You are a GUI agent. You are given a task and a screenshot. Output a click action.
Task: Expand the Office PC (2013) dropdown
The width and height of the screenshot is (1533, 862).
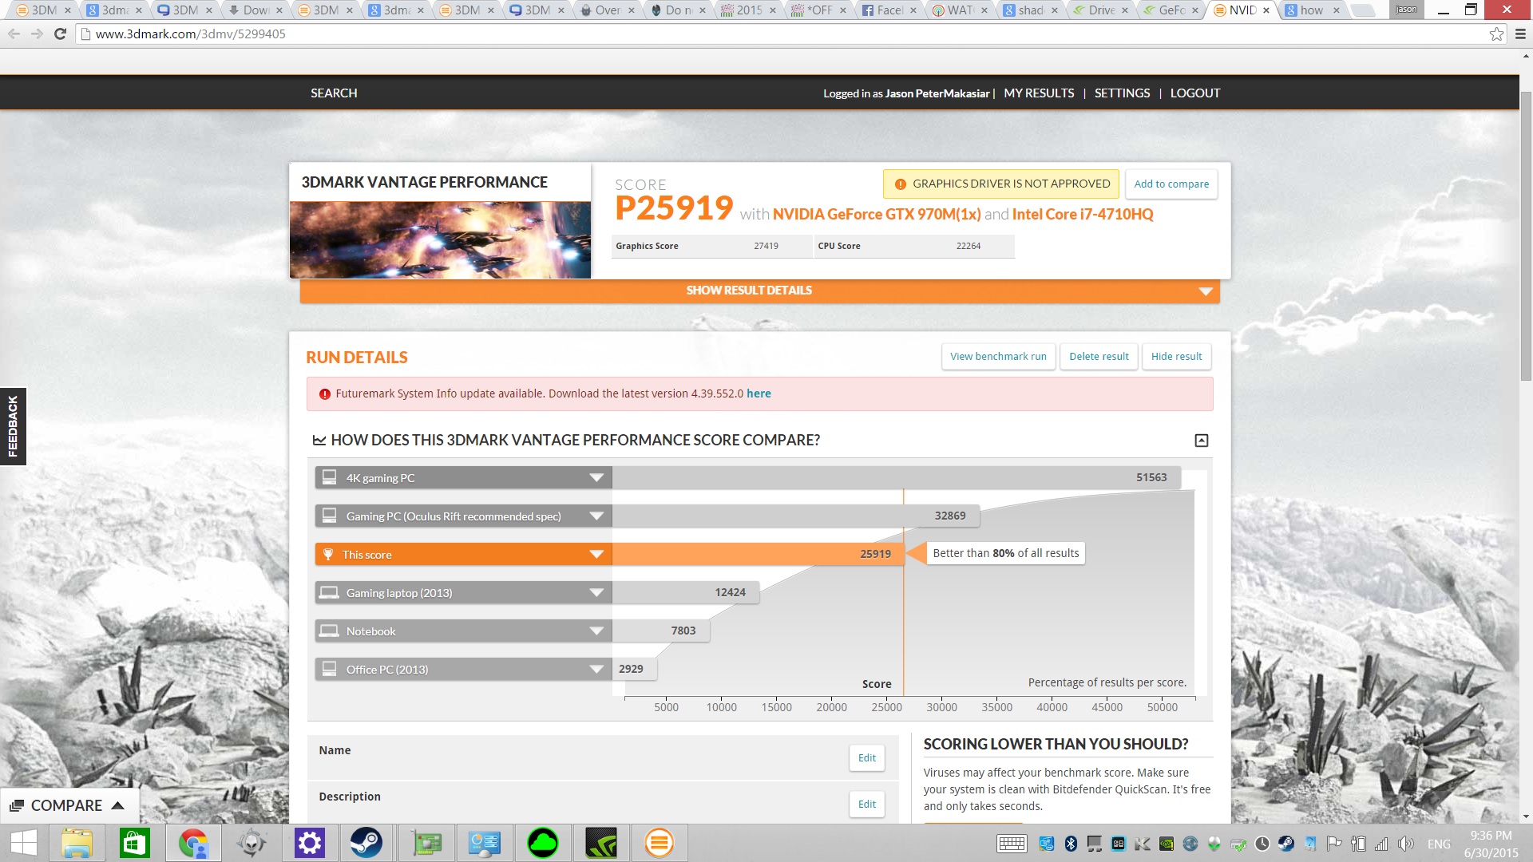[596, 670]
